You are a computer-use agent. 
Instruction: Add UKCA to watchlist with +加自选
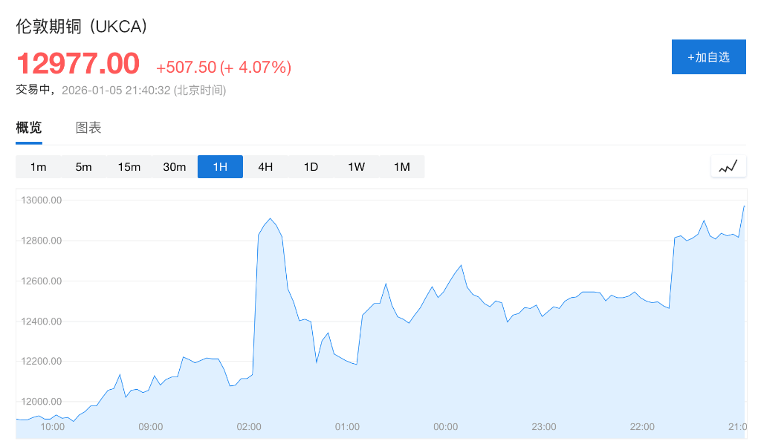click(708, 57)
